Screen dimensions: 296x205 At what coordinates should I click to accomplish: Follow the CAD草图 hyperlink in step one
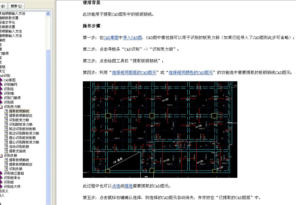(111, 38)
